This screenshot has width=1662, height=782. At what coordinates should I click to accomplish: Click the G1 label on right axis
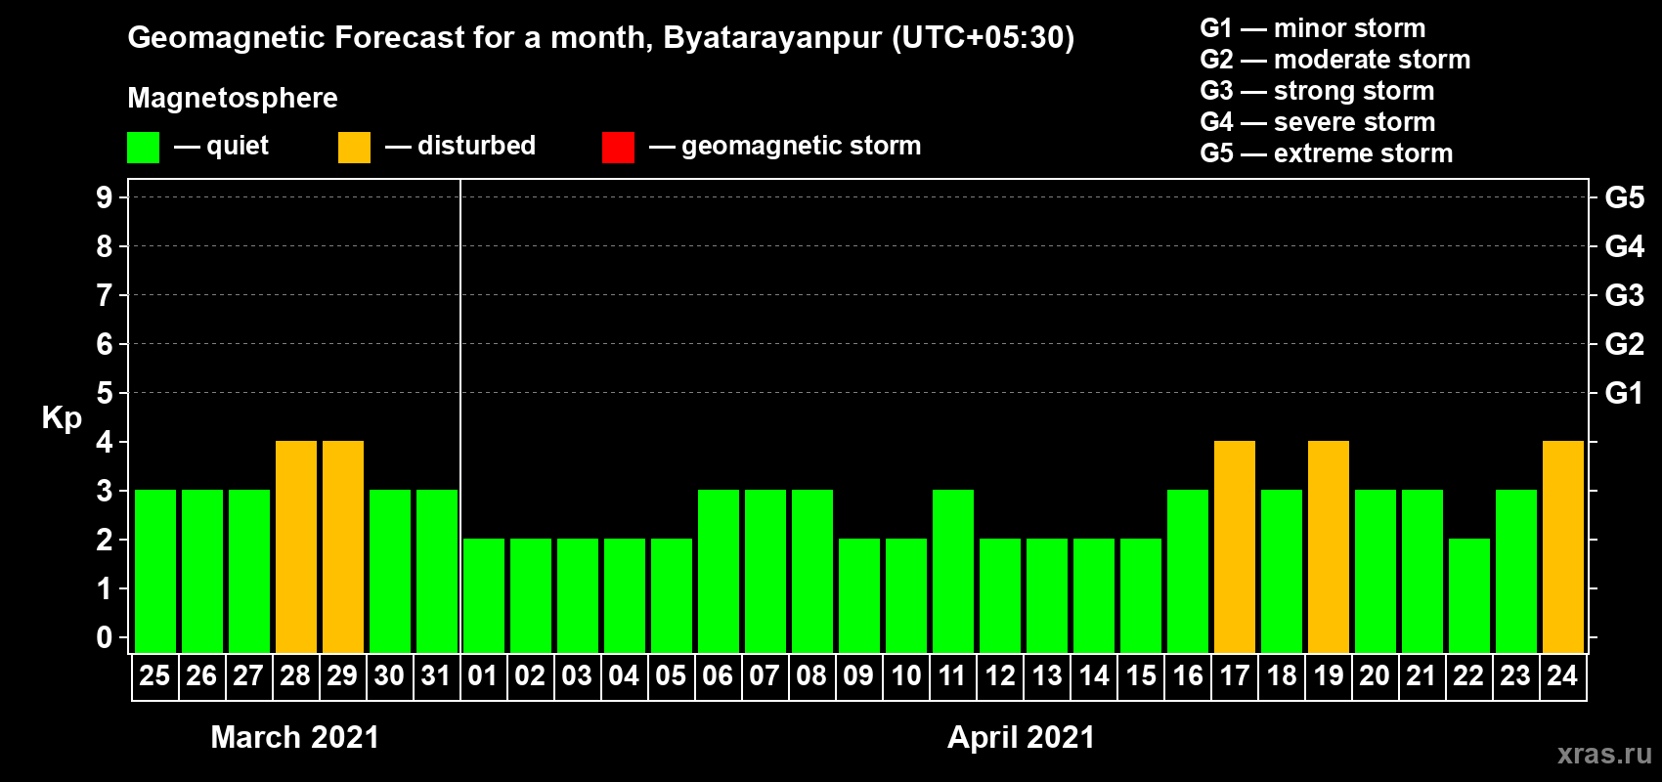pos(1625,393)
